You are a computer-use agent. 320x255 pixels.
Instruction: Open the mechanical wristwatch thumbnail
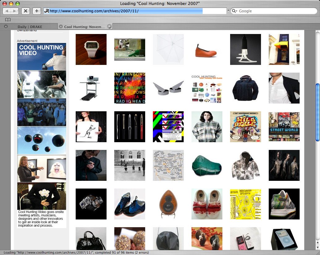click(x=91, y=204)
